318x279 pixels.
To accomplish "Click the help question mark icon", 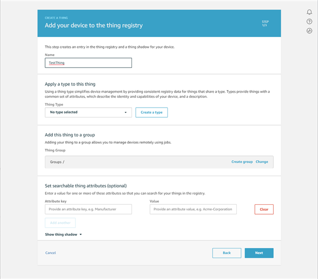I will tap(309, 22).
